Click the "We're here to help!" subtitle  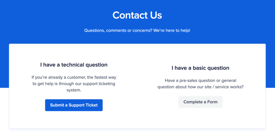point(171,30)
